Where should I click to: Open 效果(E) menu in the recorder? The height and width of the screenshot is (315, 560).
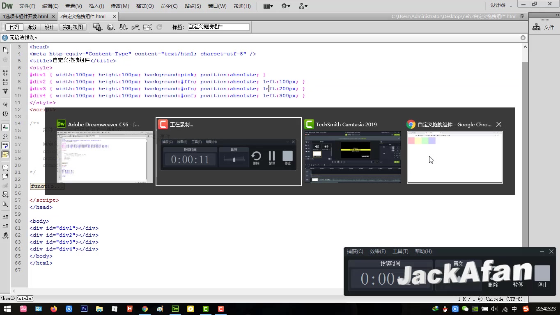(378, 251)
